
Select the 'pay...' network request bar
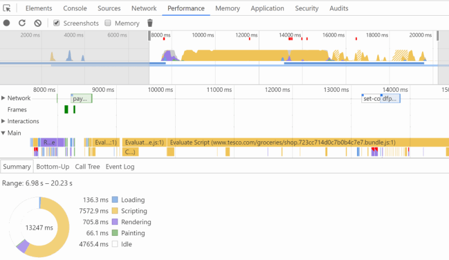pos(81,99)
